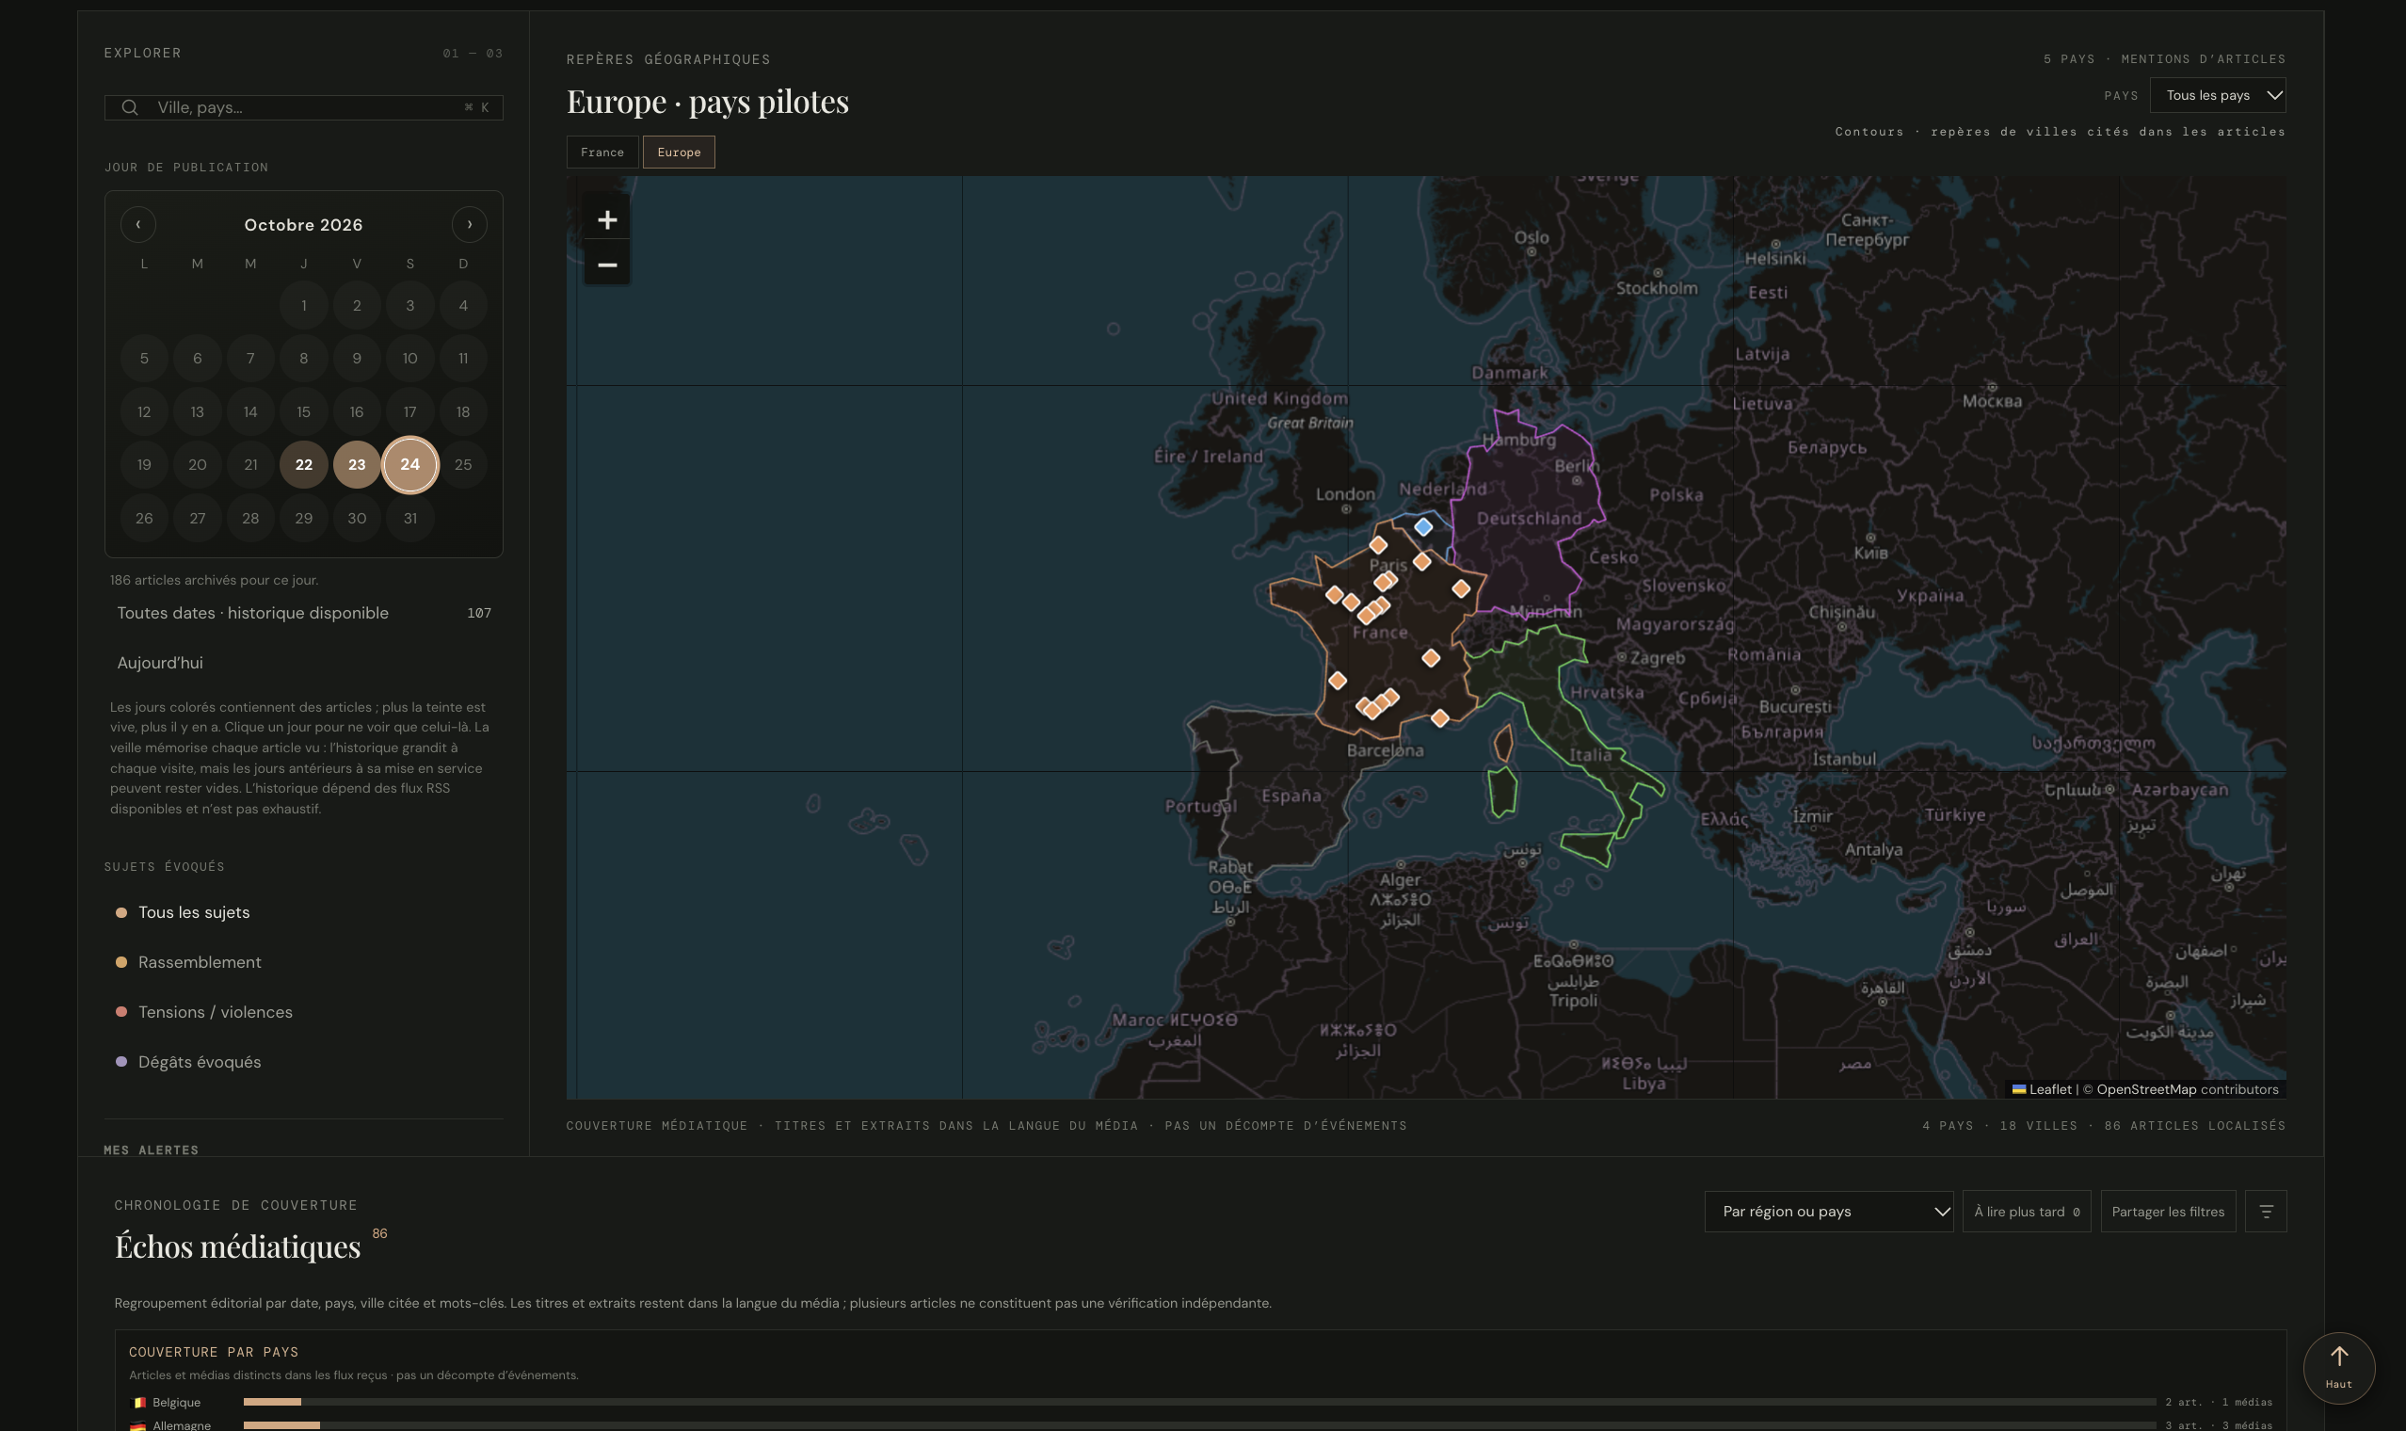Select Toutes dates historique disponible

[x=304, y=613]
